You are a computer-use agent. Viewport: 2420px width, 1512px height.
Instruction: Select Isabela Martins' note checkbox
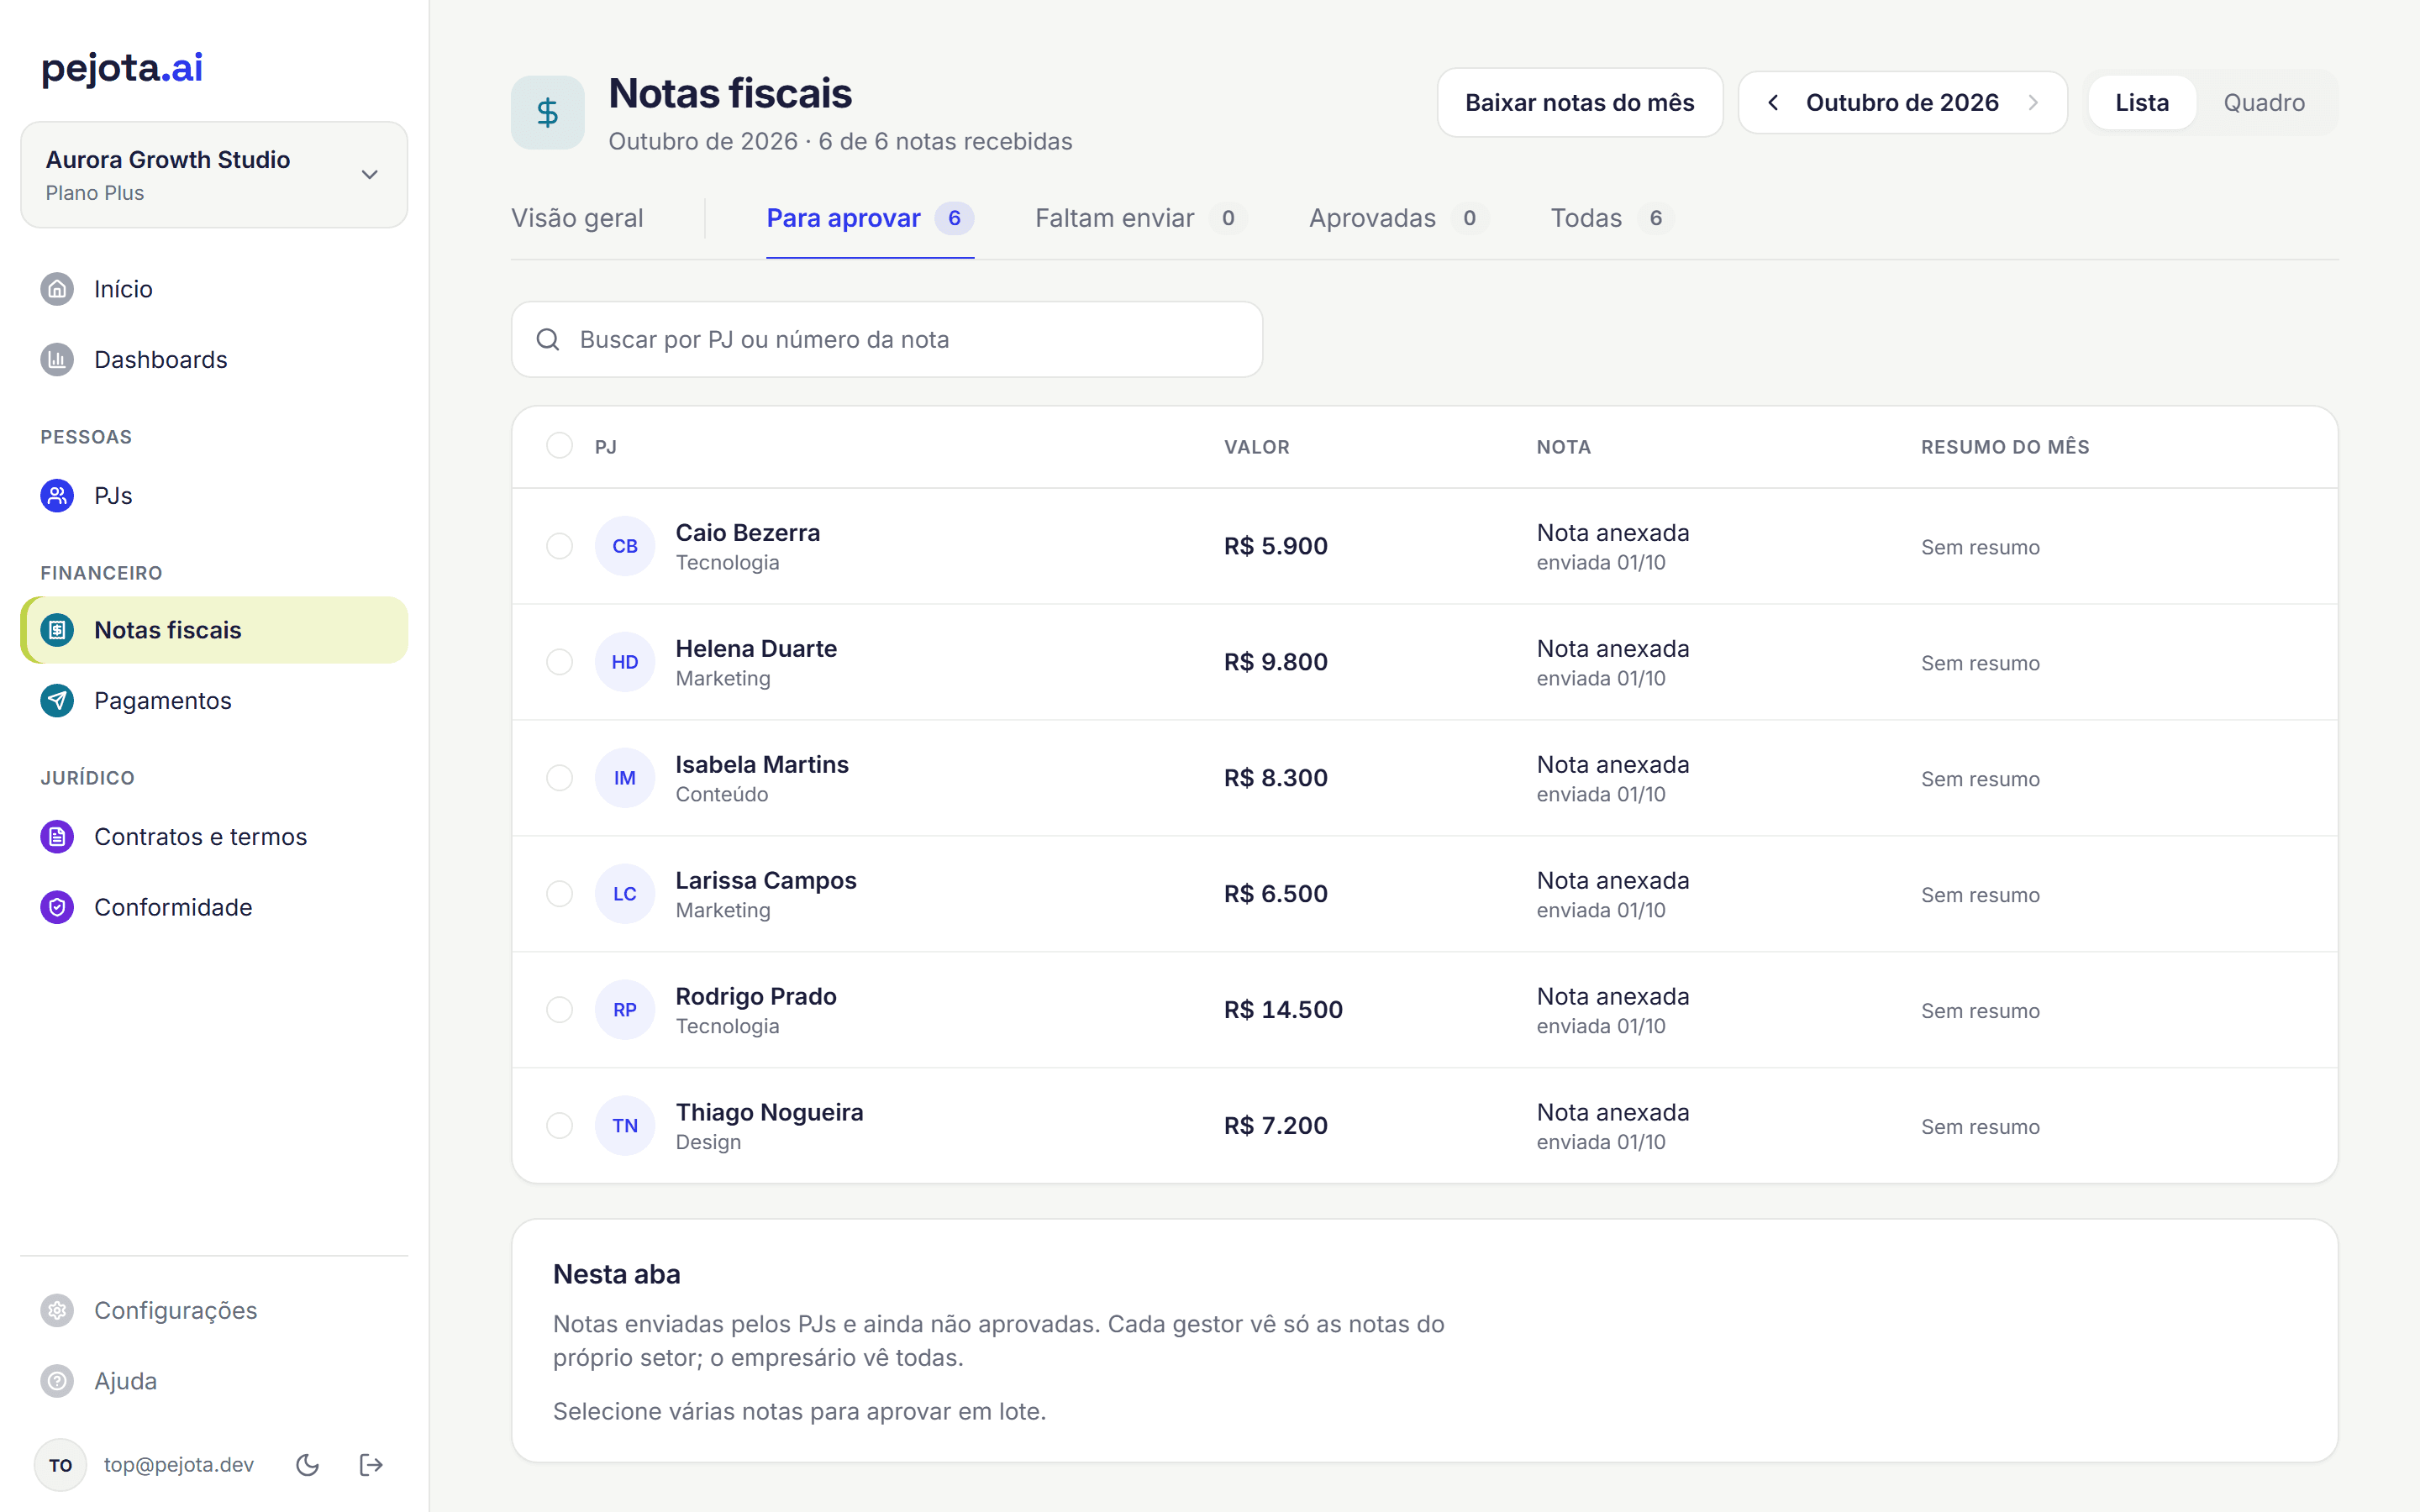pyautogui.click(x=560, y=778)
